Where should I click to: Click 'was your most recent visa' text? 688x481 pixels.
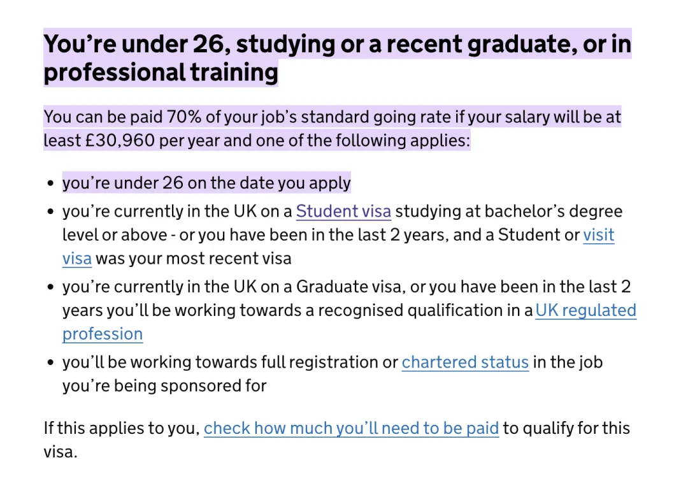pyautogui.click(x=193, y=259)
